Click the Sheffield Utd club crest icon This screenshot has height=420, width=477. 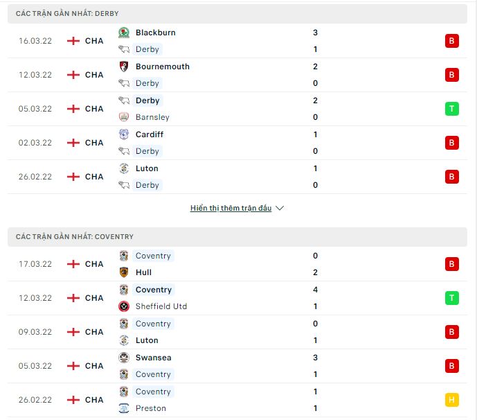pyautogui.click(x=124, y=306)
